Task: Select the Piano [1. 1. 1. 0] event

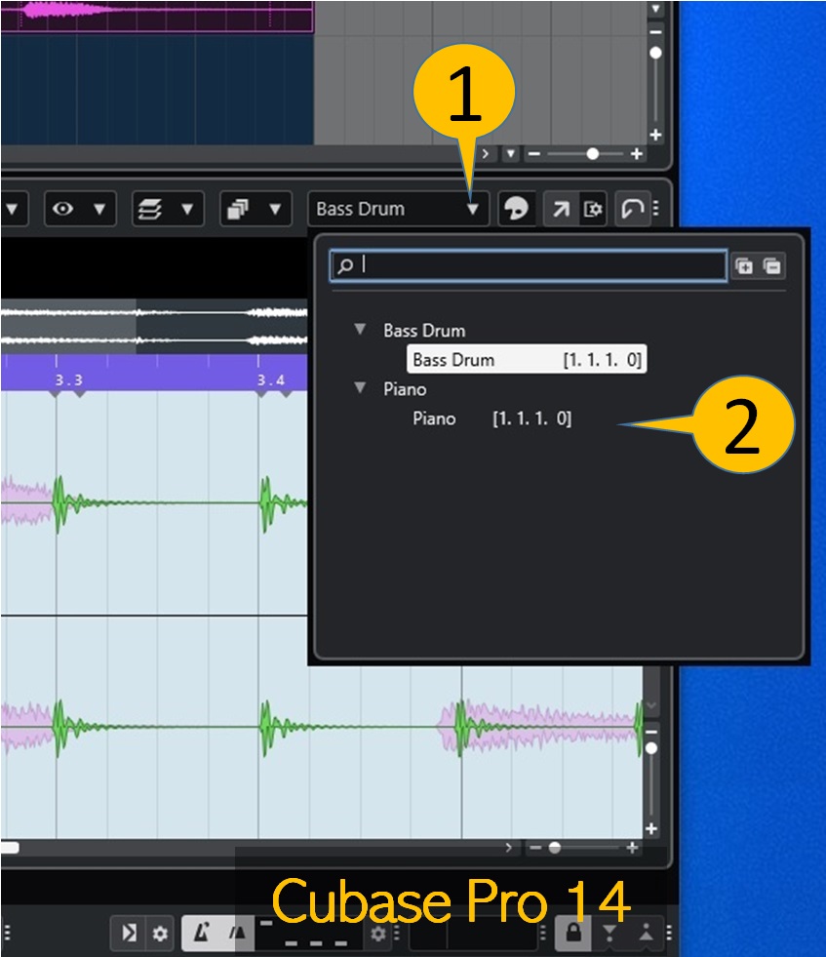Action: point(492,419)
